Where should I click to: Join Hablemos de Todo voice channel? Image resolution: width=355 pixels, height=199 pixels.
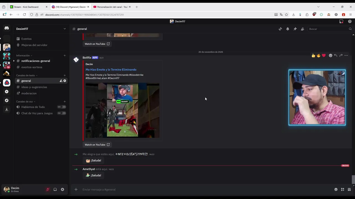tap(41, 107)
